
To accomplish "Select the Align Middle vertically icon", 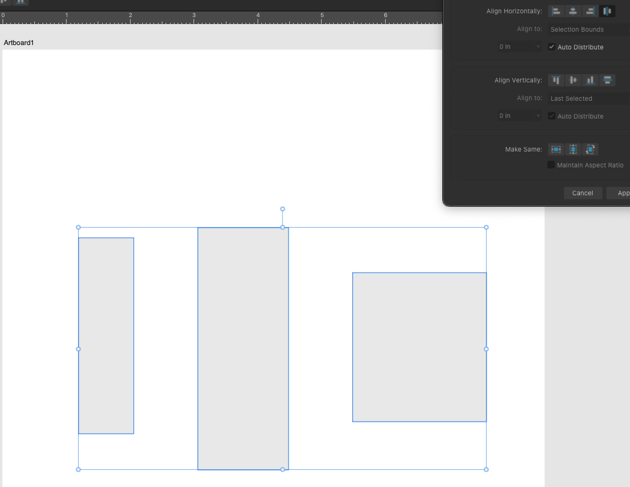I will coord(574,80).
